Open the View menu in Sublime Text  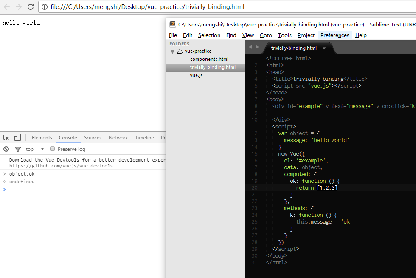(248, 35)
